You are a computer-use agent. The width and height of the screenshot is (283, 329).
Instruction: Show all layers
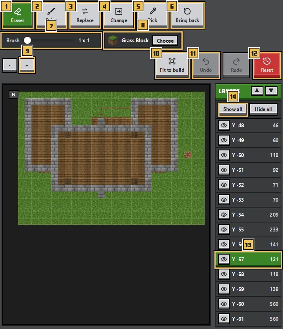pyautogui.click(x=232, y=109)
